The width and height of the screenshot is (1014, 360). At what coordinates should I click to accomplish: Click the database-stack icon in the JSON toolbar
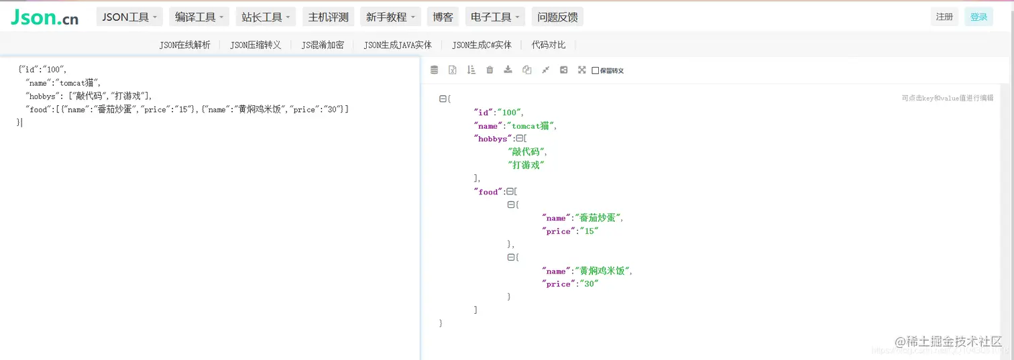[x=434, y=70]
